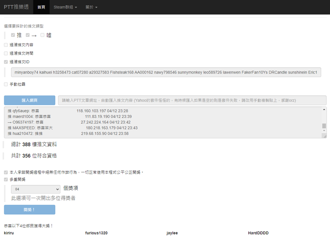This screenshot has width=330, height=238.
Task: Click the PTT article URL input field
Action: pos(192,100)
